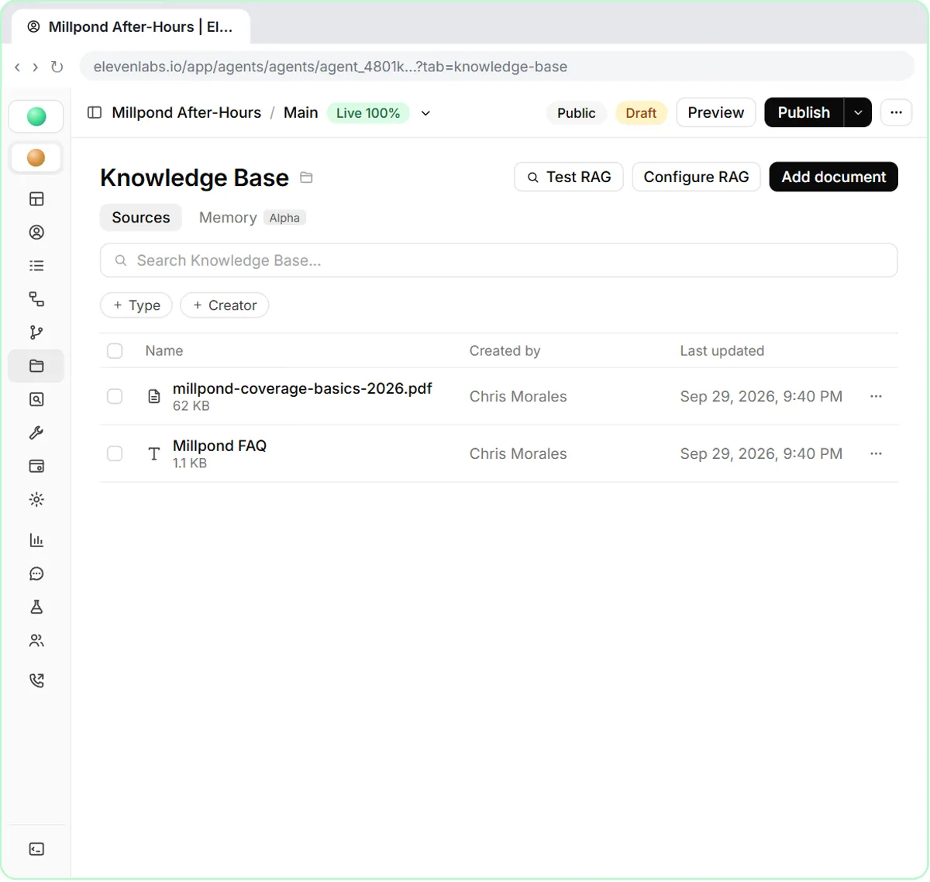Select the knowledge base folder sidebar icon
Screen dimensions: 930x882
36,366
